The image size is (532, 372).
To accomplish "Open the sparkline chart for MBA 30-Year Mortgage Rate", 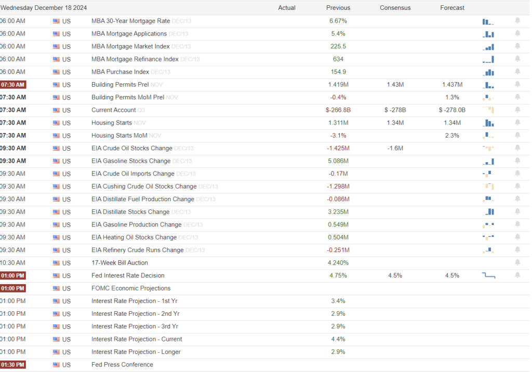I will 487,21.
